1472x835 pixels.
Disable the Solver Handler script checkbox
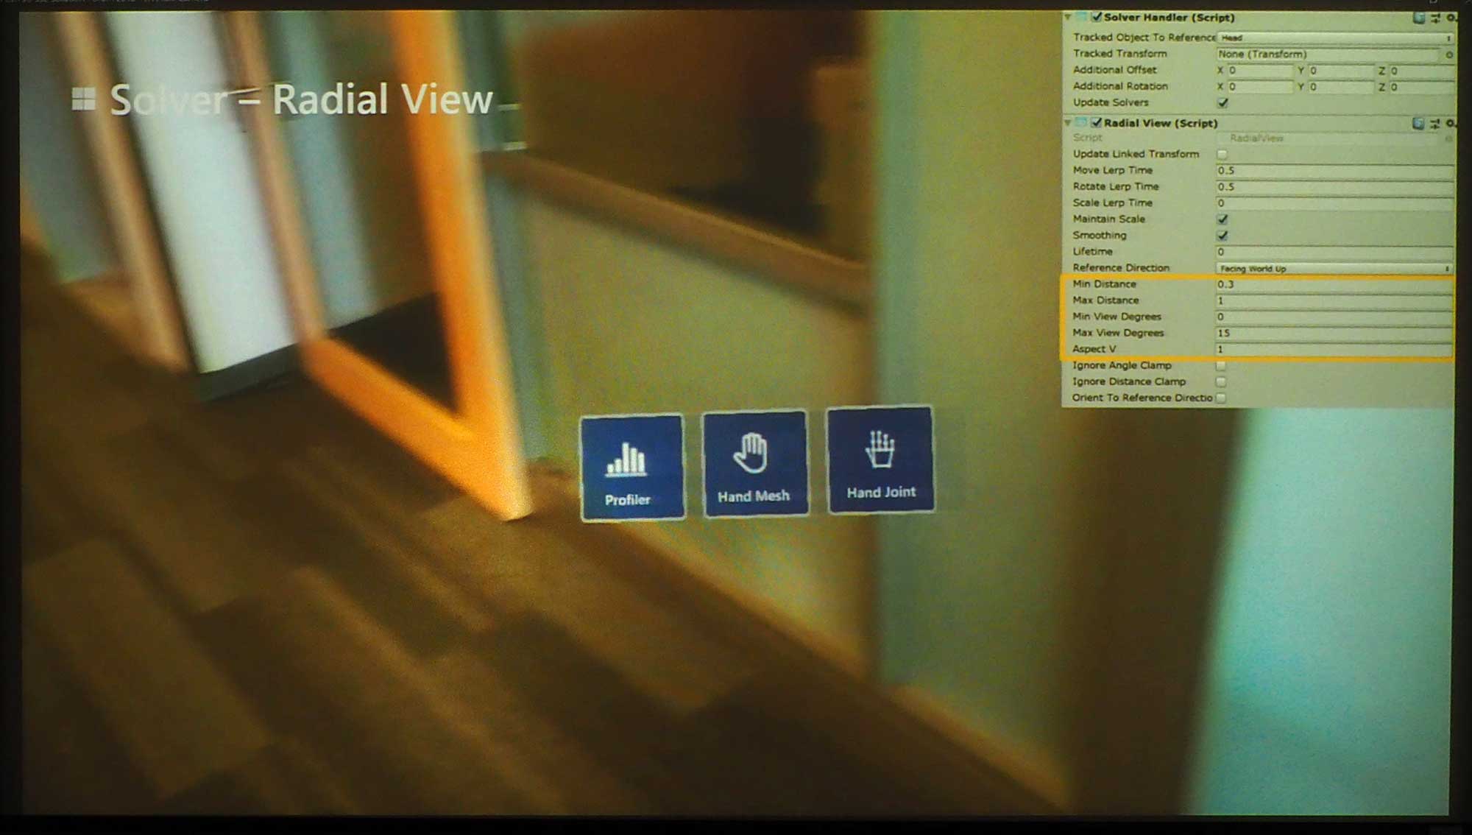tap(1097, 17)
